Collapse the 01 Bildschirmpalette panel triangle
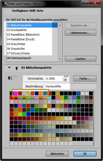Screen dimensions: 103x161 click(9, 68)
